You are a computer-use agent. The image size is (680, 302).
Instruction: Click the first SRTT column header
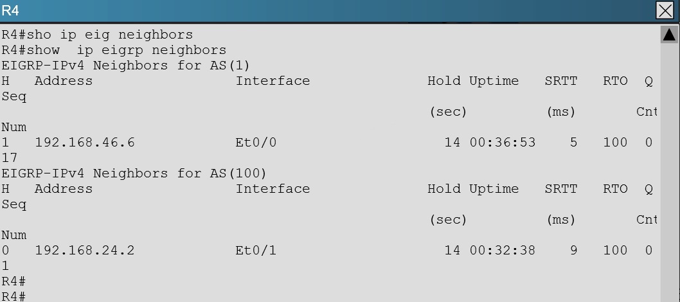[x=561, y=80]
